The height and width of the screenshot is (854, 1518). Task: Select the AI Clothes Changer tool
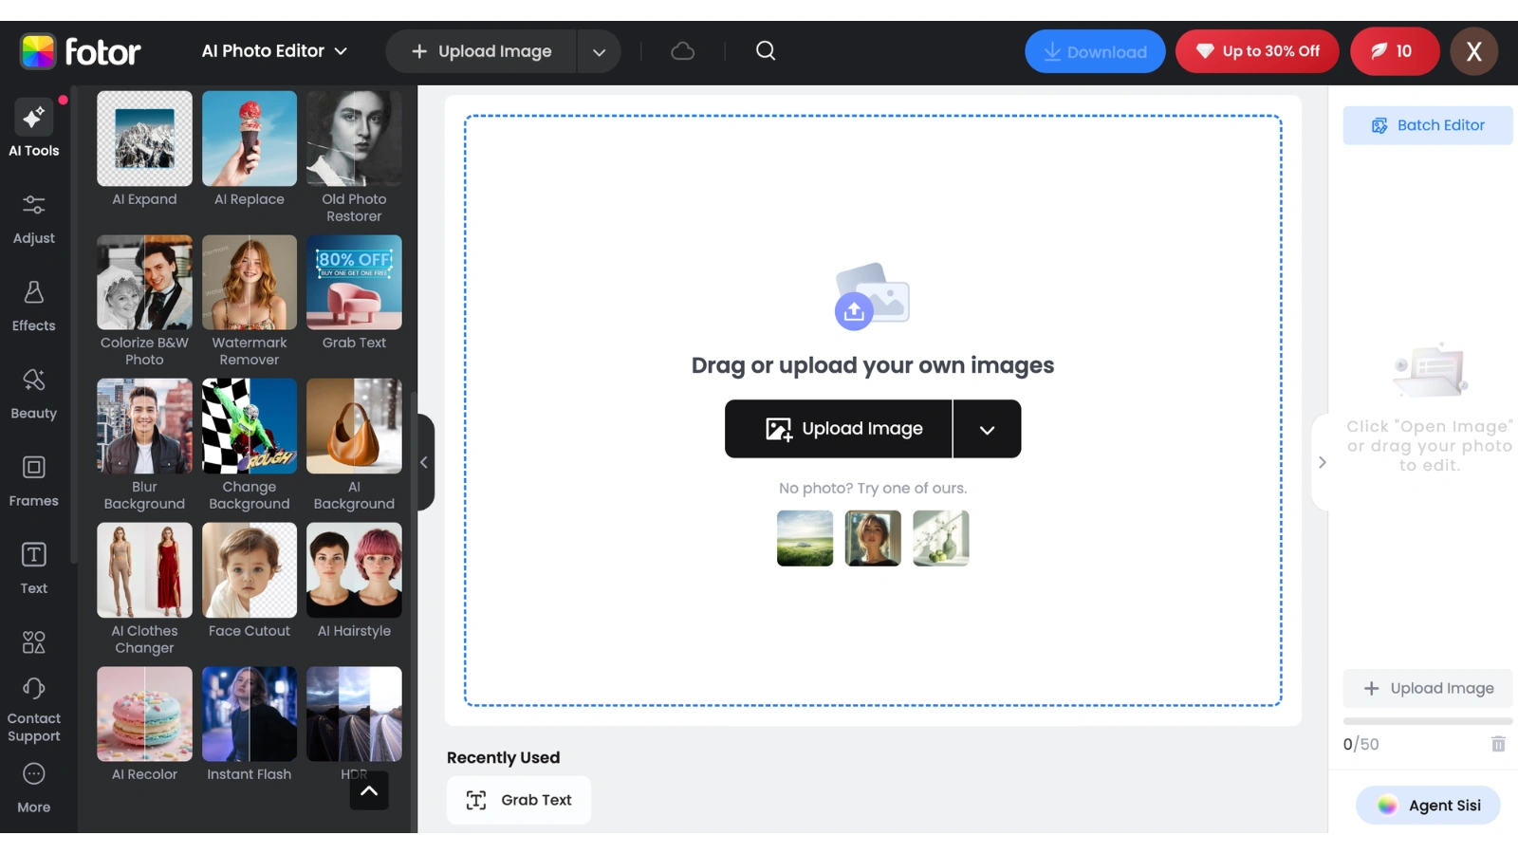[x=144, y=589]
